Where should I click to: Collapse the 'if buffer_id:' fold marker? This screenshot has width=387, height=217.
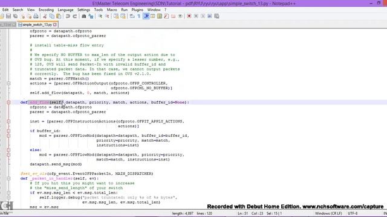8,131
